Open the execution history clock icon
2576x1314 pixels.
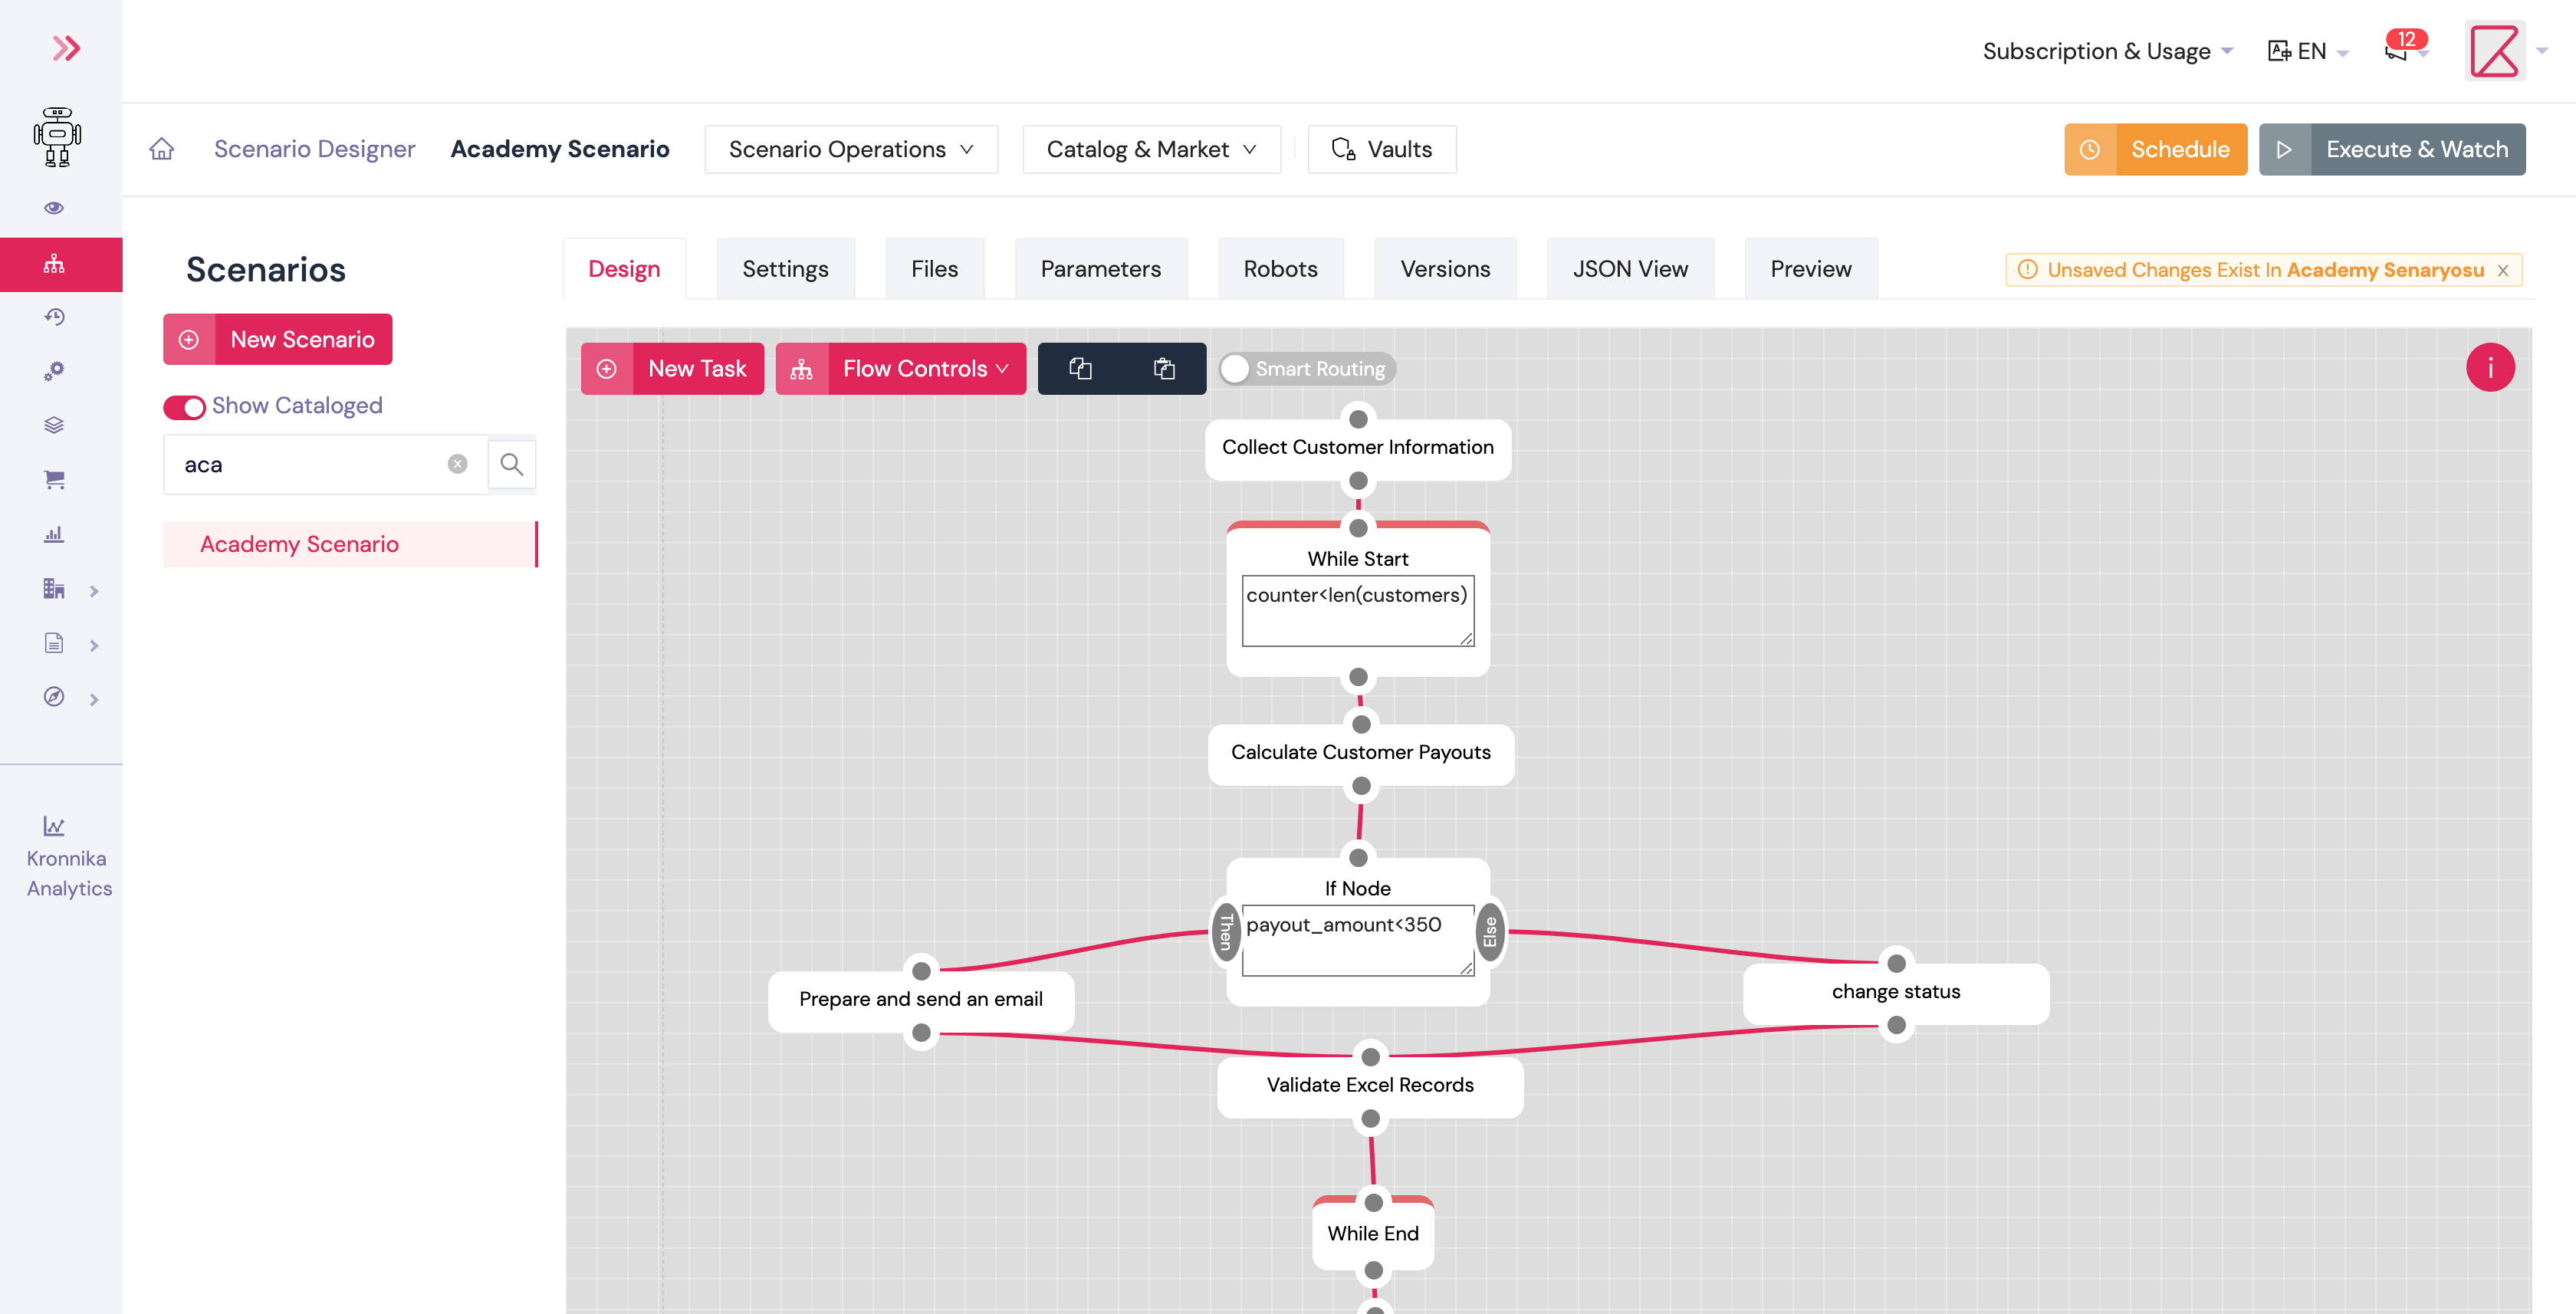[54, 317]
